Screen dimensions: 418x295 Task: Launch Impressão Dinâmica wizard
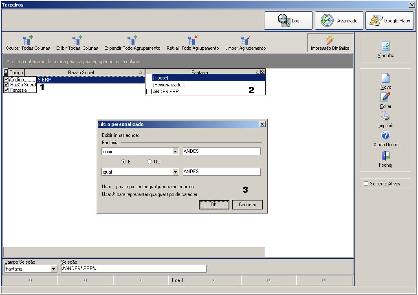coord(330,43)
